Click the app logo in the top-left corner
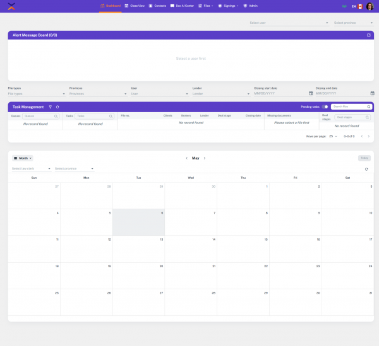Image resolution: width=379 pixels, height=346 pixels. click(x=13, y=6)
